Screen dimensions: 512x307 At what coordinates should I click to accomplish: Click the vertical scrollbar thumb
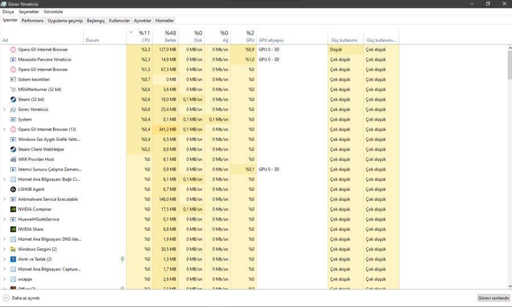pos(510,65)
